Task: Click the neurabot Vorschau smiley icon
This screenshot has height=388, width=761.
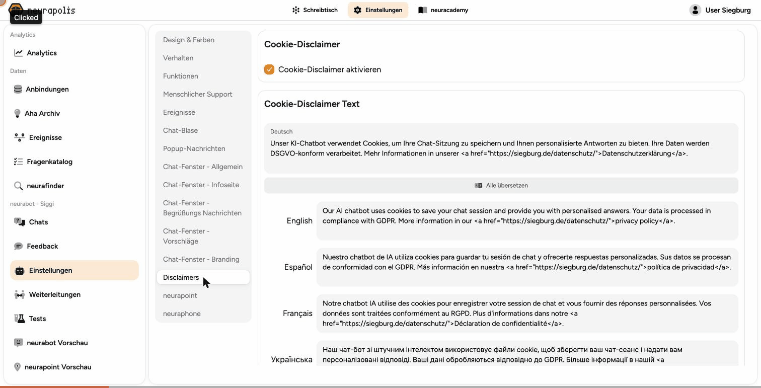Action: click(19, 343)
